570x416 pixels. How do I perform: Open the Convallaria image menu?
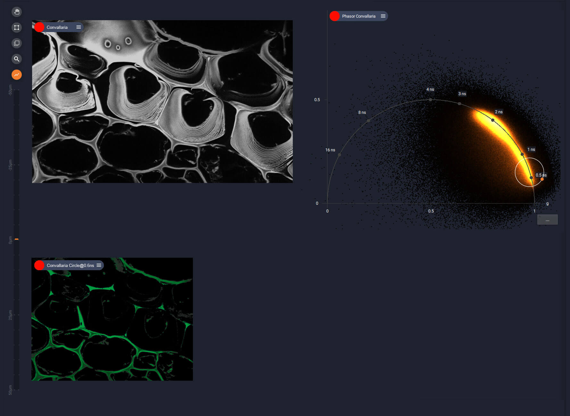[78, 27]
